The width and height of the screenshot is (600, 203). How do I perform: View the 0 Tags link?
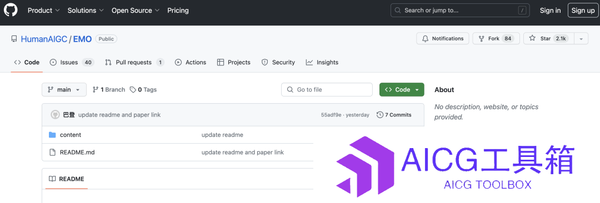click(x=143, y=89)
